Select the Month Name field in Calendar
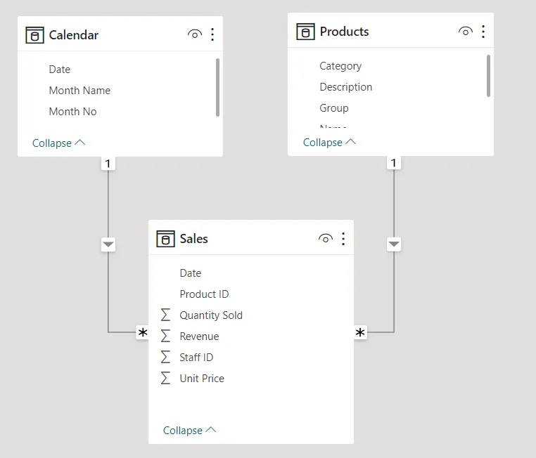The width and height of the screenshot is (536, 458). coord(79,91)
